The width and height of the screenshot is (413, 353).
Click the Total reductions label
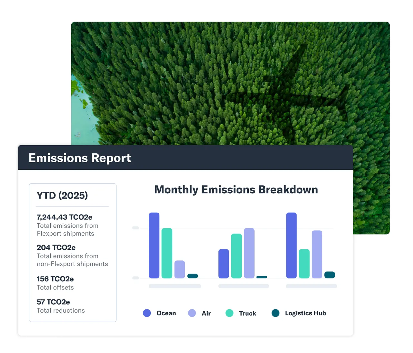tap(61, 311)
